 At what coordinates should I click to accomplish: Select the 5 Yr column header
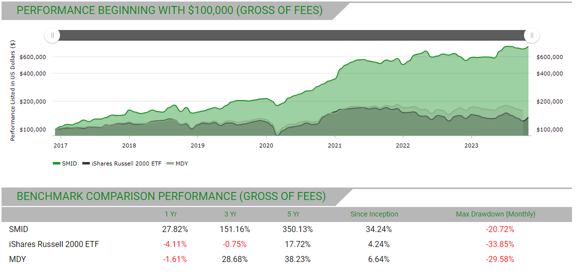click(x=293, y=214)
